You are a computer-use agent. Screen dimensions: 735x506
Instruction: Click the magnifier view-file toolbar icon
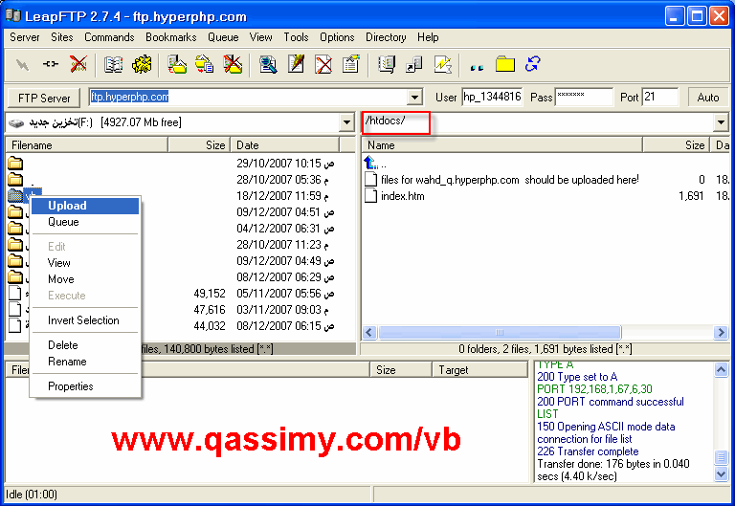(268, 64)
